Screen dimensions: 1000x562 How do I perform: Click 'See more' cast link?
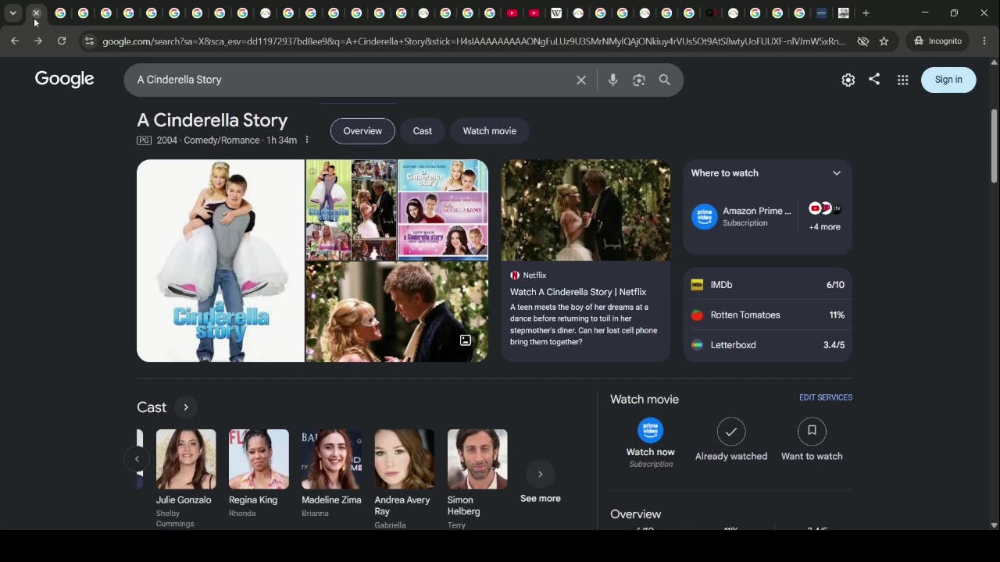coord(541,499)
